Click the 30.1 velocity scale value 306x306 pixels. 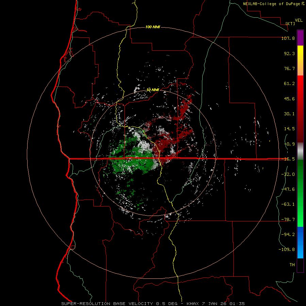click(x=289, y=114)
